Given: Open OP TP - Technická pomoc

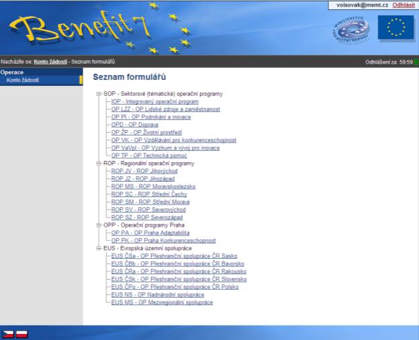Looking at the screenshot, I should tap(149, 156).
